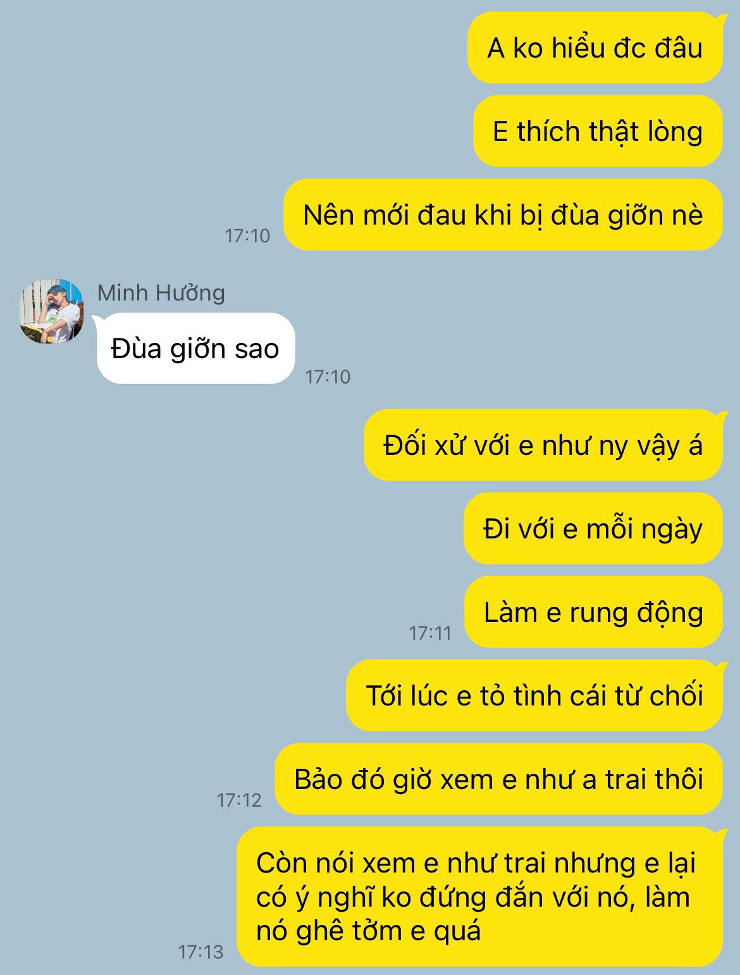This screenshot has height=975, width=740.
Task: Tap the sender name Minh Hưởng
Action: click(161, 293)
